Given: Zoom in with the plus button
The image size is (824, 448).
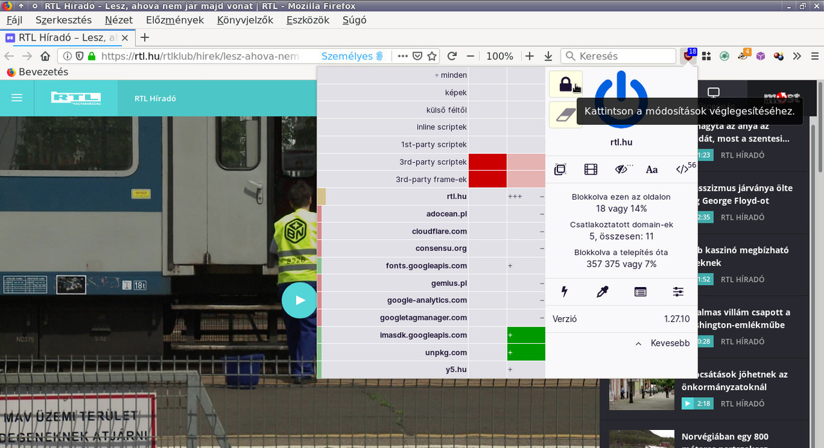Looking at the screenshot, I should pos(529,56).
